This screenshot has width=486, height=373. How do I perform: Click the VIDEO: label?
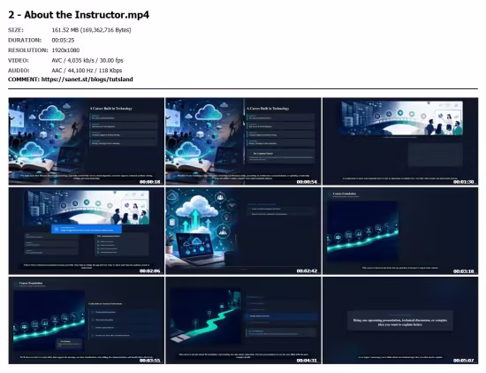(x=19, y=60)
